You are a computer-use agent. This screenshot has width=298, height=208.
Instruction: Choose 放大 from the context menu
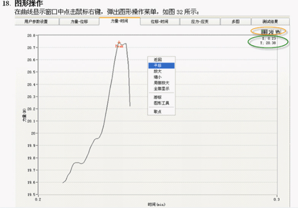coord(158,71)
